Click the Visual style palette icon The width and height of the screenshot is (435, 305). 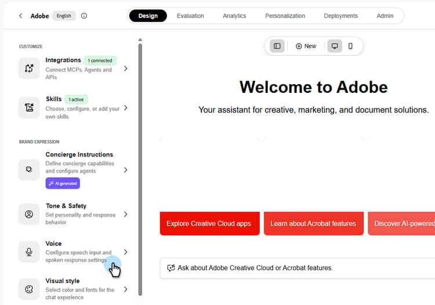(x=29, y=289)
